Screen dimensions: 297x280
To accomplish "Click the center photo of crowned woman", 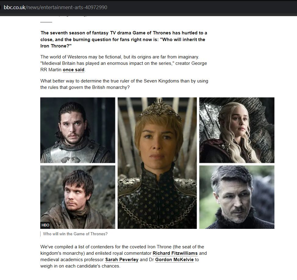I will pyautogui.click(x=157, y=163).
